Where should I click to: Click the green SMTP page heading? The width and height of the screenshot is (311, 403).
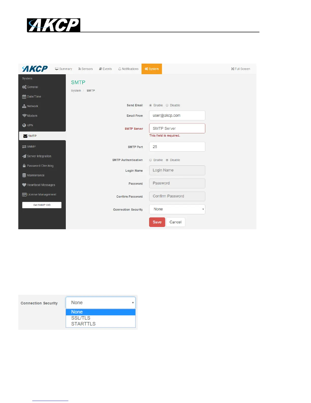[78, 82]
